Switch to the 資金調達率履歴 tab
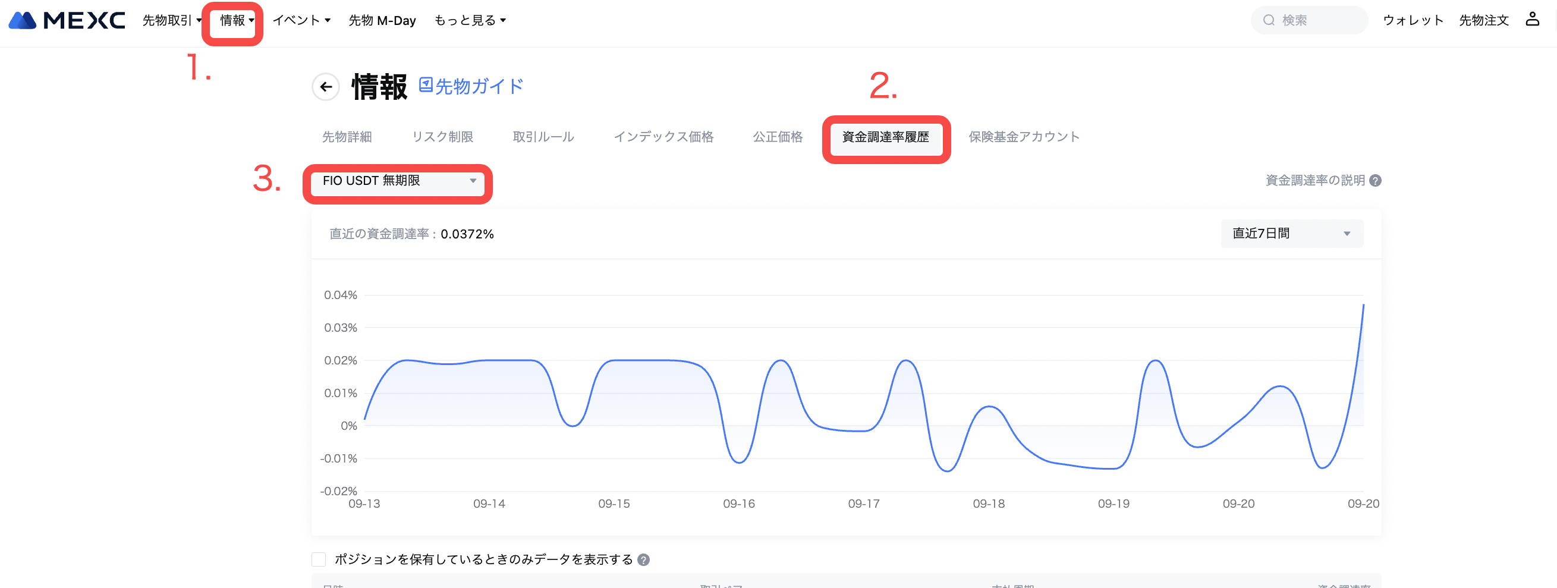Screen dimensions: 1557x588 pyautogui.click(x=885, y=137)
